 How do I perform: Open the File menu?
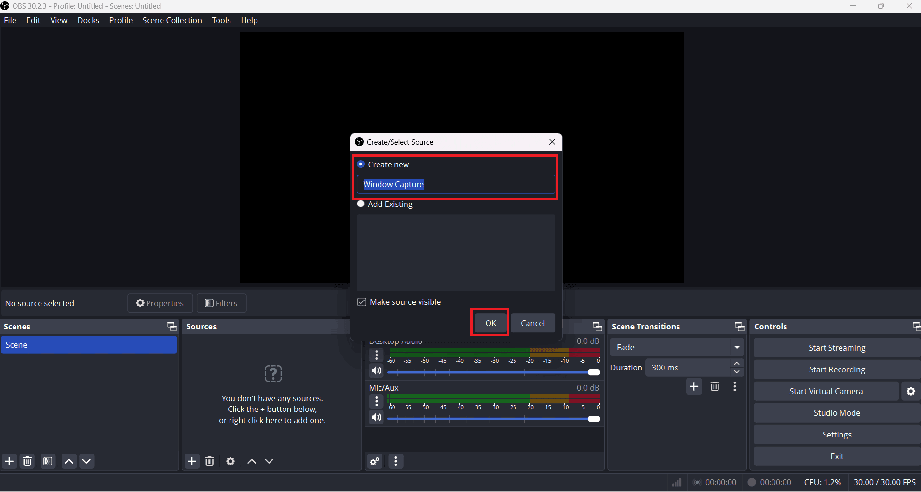click(x=10, y=20)
